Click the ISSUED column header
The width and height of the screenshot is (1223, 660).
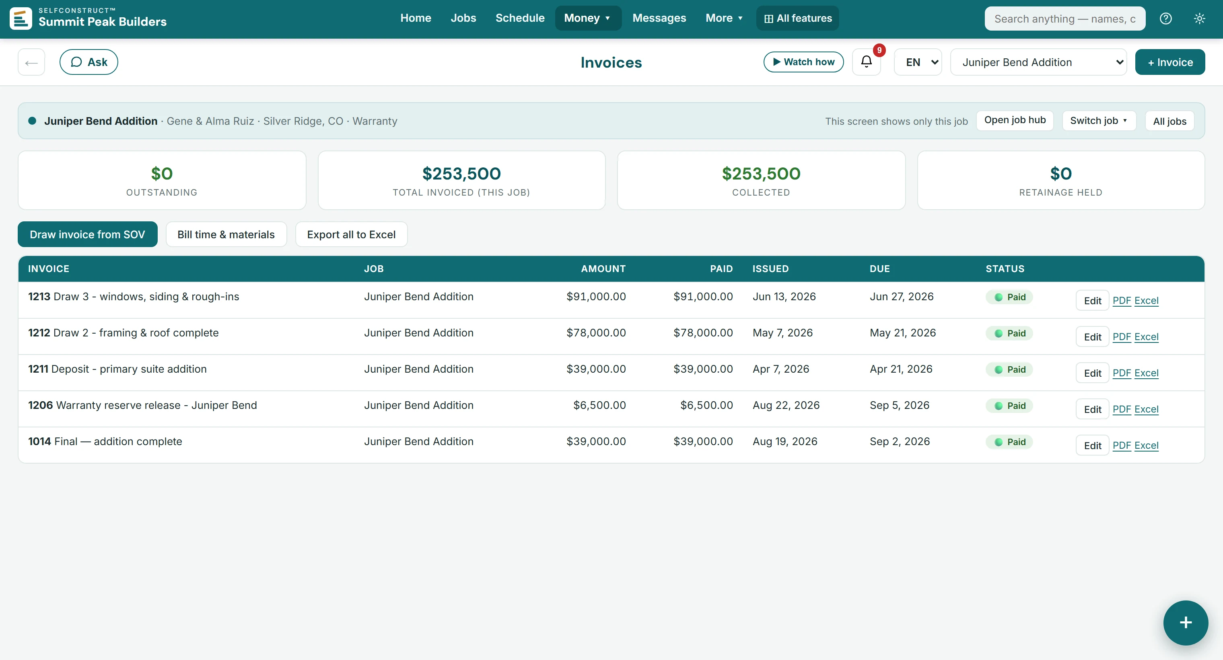770,269
